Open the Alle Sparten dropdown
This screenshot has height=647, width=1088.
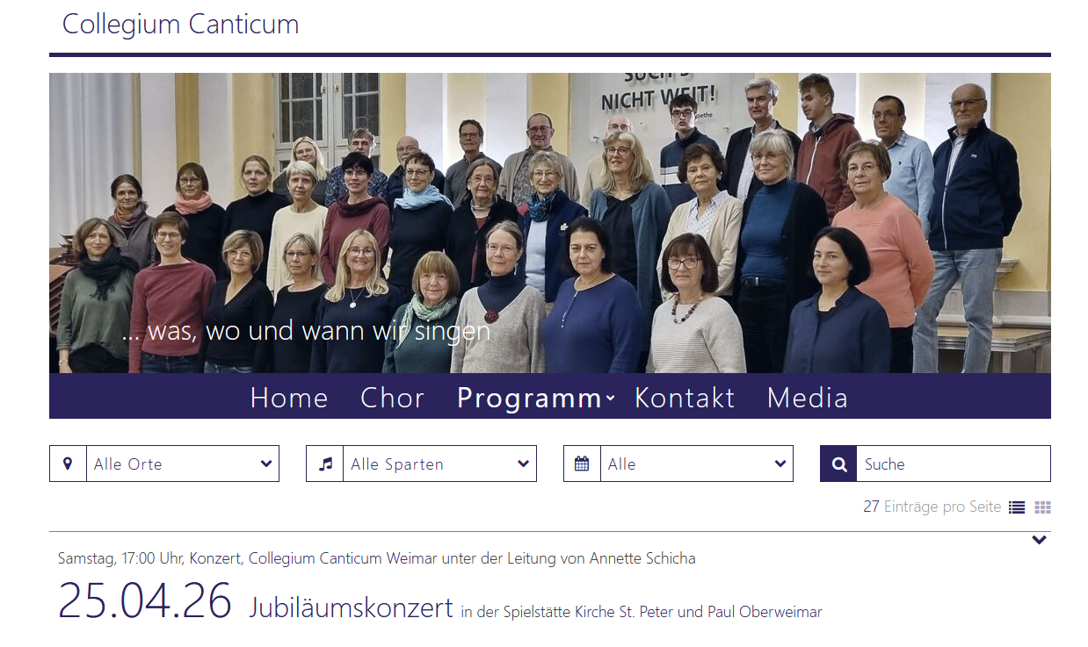point(439,464)
